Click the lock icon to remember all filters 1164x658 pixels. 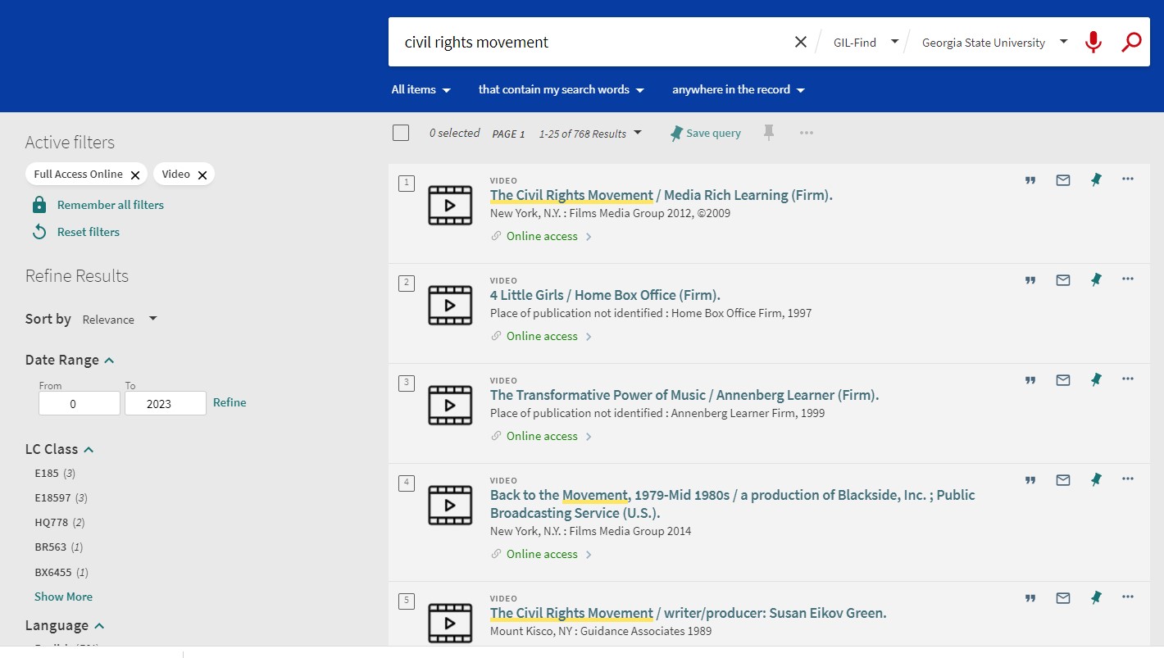[x=39, y=205]
